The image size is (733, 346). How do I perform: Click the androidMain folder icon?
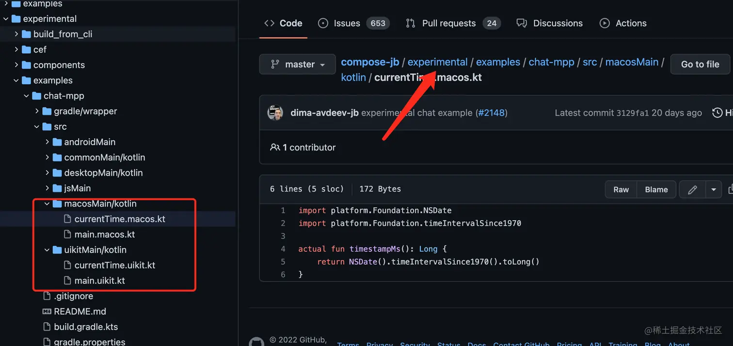[57, 142]
